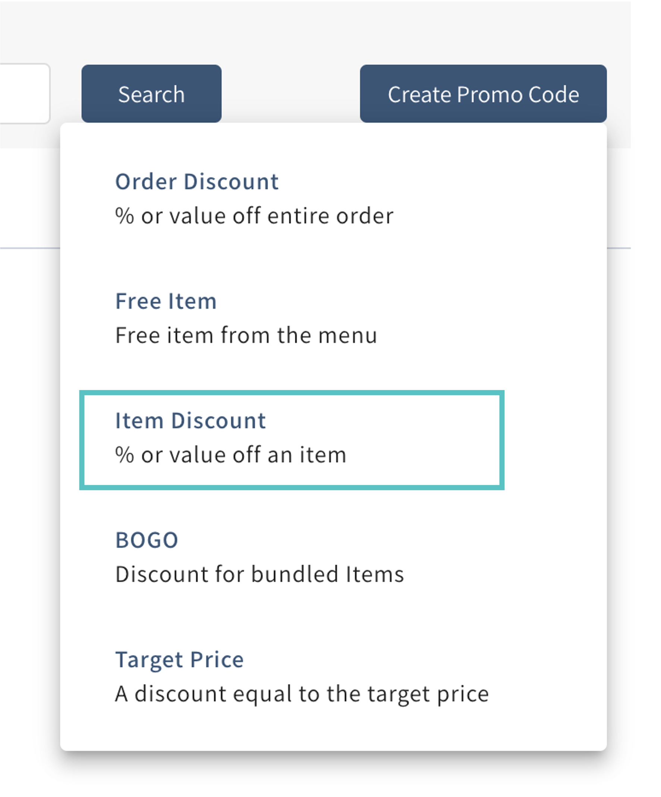Click "Discount for bundled Items" description
This screenshot has height=797, width=661.
point(259,574)
